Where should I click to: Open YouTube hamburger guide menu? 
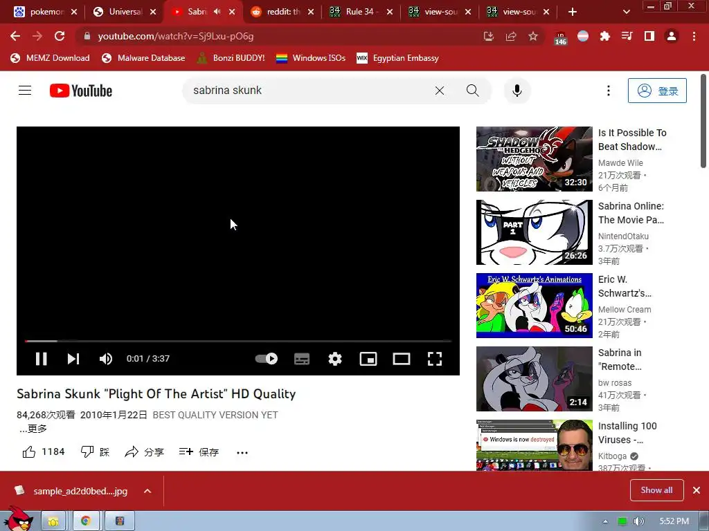point(25,91)
